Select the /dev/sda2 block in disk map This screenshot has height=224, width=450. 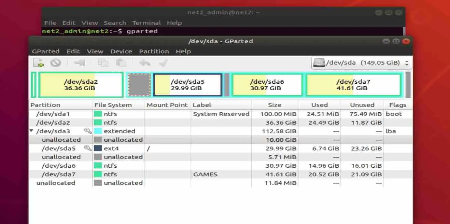(81, 85)
